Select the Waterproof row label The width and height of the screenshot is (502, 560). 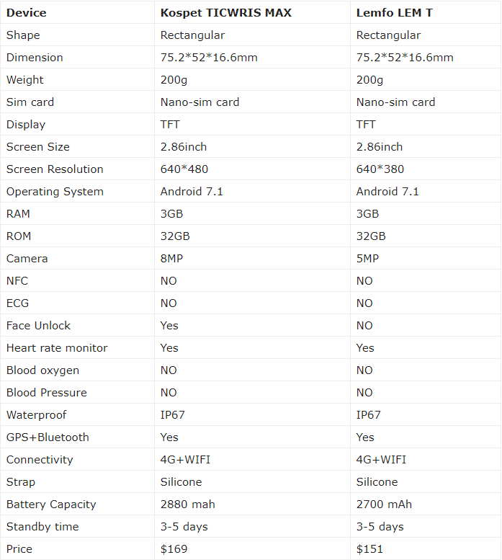point(37,415)
